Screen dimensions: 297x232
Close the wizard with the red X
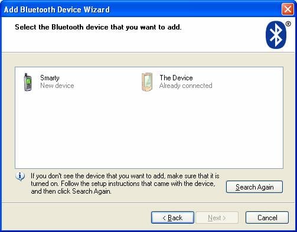288,9
